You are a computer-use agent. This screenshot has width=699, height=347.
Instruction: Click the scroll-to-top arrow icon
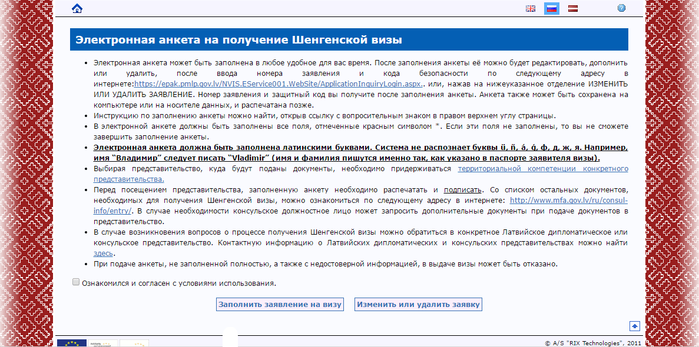point(634,326)
